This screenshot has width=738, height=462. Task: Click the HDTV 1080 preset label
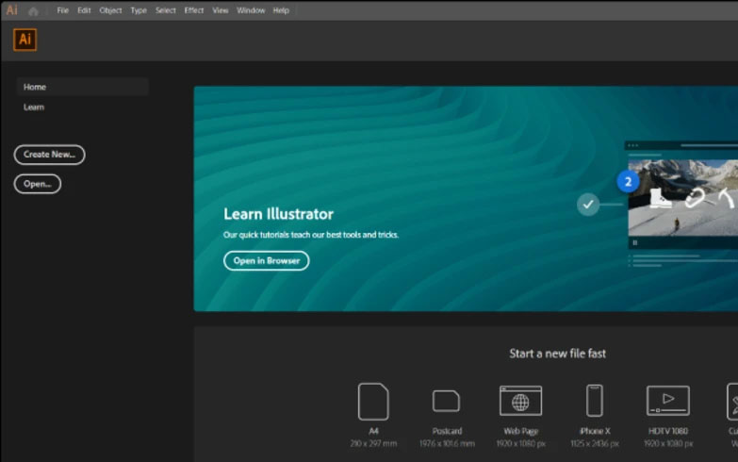(x=668, y=431)
